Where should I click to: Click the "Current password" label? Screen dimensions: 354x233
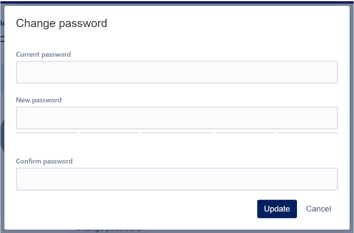pyautogui.click(x=43, y=54)
